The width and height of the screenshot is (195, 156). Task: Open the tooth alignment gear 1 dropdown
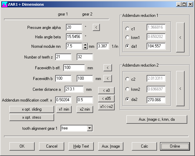(x=90, y=128)
